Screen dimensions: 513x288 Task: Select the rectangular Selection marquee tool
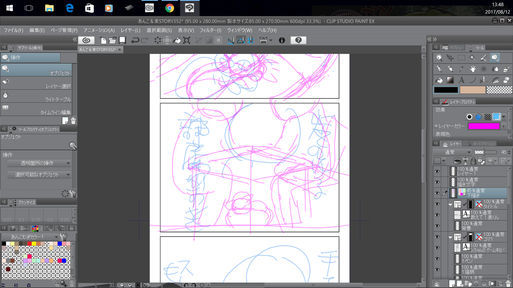462,58
